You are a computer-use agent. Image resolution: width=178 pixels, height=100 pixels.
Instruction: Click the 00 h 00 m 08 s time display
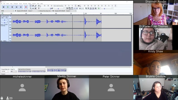[57, 70]
